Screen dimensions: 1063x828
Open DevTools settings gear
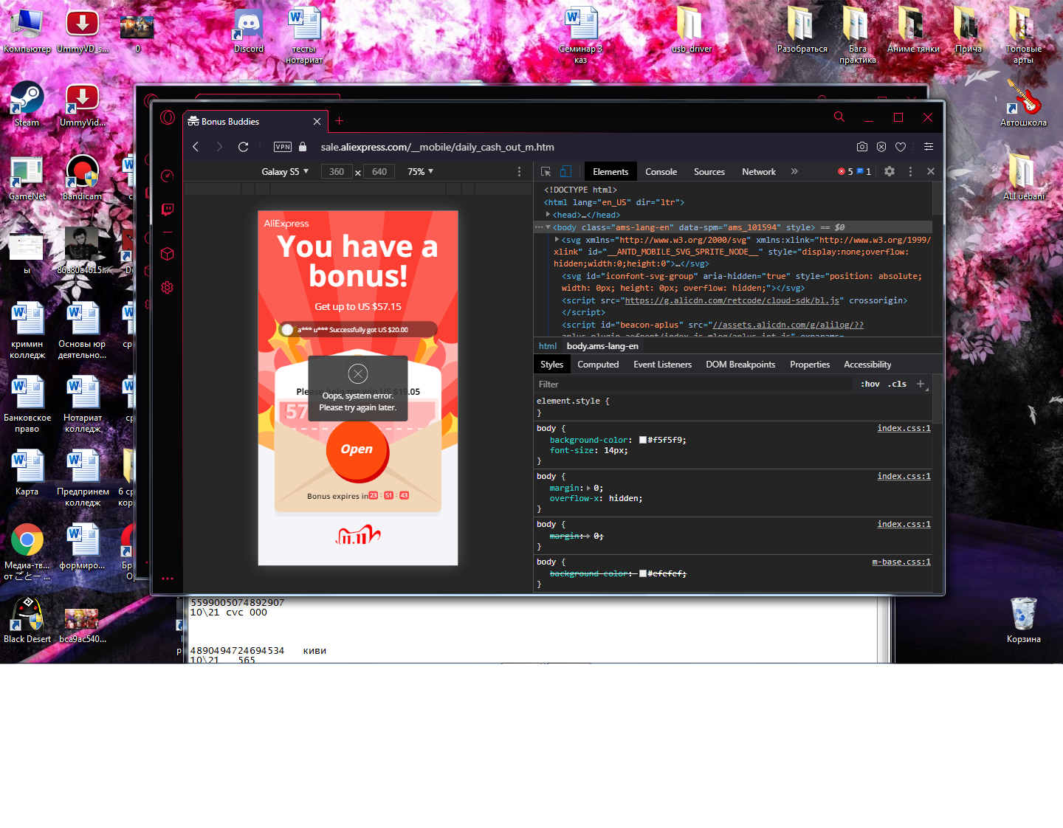click(x=890, y=171)
